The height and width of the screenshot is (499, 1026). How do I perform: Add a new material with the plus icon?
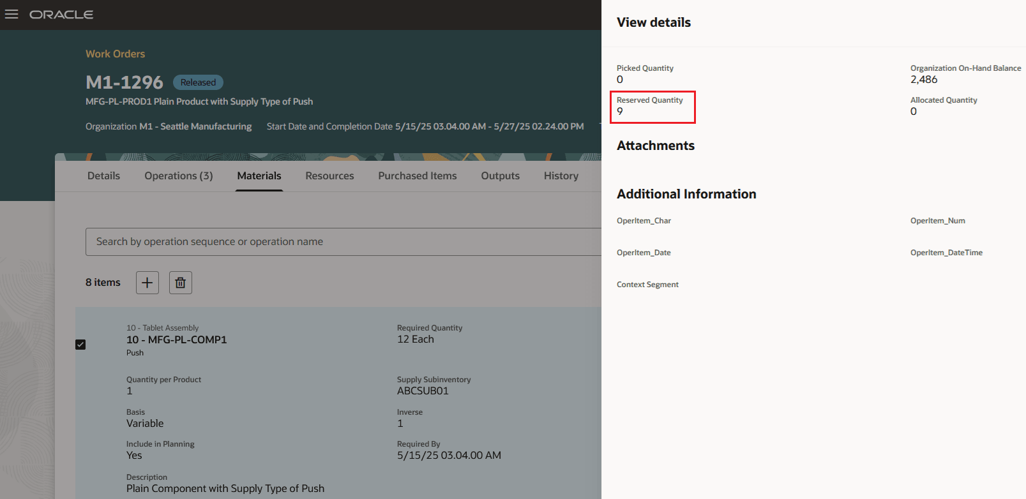147,283
